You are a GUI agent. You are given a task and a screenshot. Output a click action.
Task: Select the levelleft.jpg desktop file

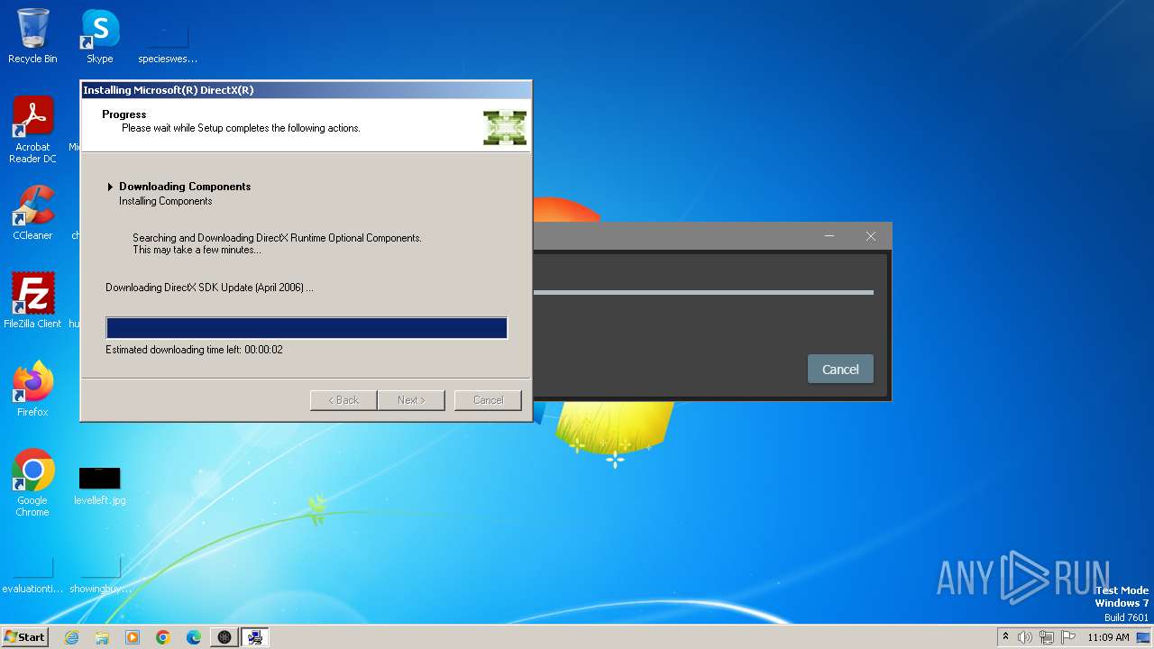click(100, 486)
